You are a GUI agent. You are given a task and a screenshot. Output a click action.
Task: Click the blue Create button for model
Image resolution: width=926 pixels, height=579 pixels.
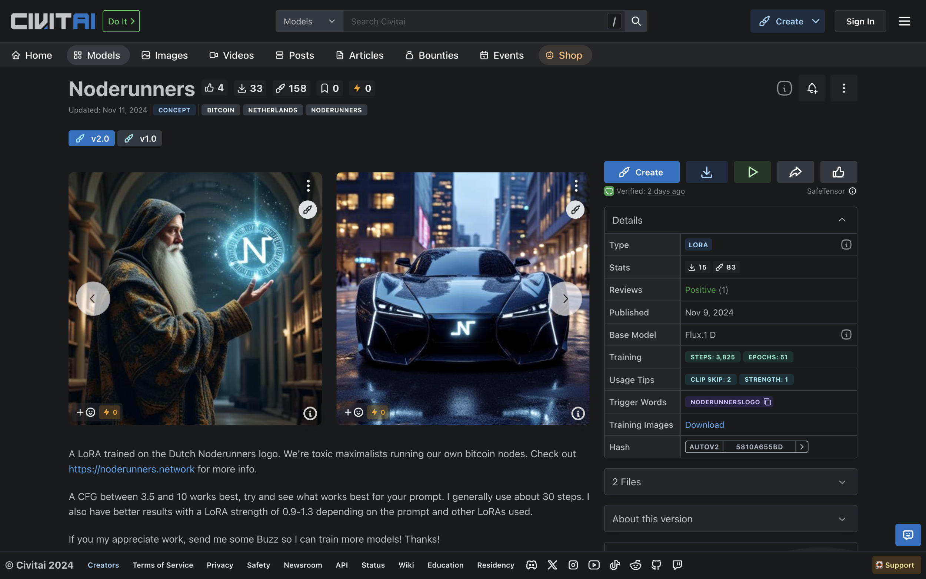tap(641, 172)
